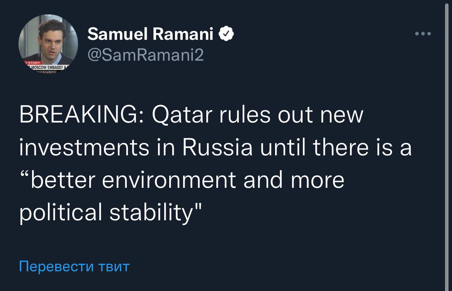Image resolution: width=452 pixels, height=291 pixels.
Task: Click the Перевести твит translate link
Action: [x=74, y=266]
